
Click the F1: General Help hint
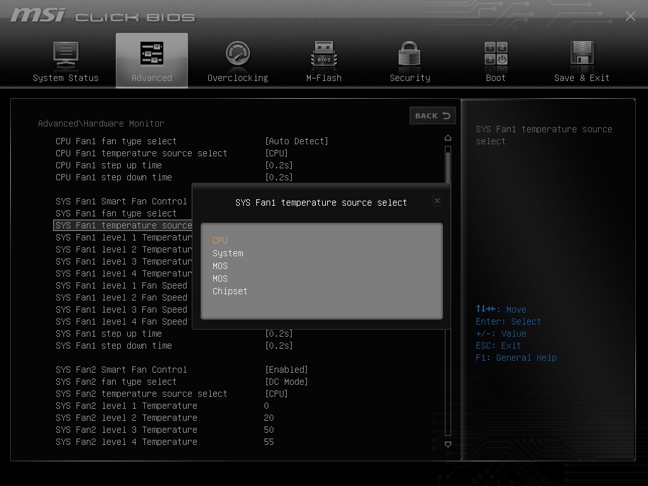[x=516, y=358]
